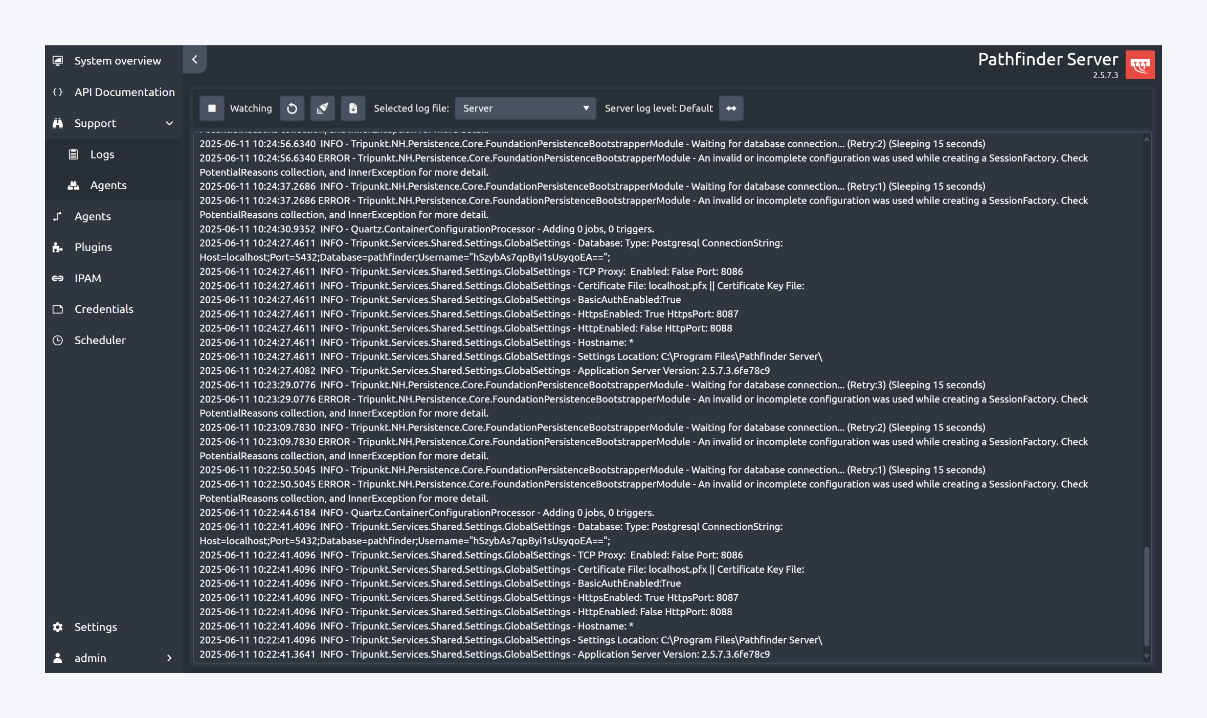Toggle the server log level button
1207x718 pixels.
tap(731, 108)
